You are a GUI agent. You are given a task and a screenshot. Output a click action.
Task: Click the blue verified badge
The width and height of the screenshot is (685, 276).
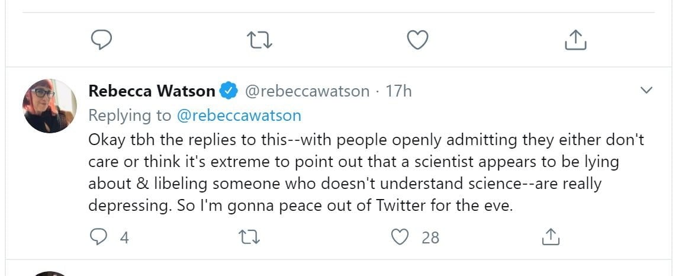click(229, 91)
